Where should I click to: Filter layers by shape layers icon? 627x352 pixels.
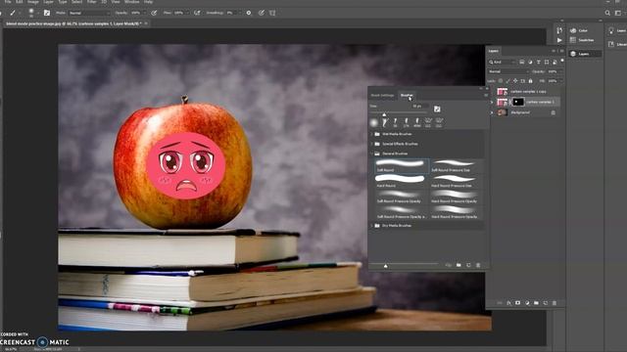point(547,62)
